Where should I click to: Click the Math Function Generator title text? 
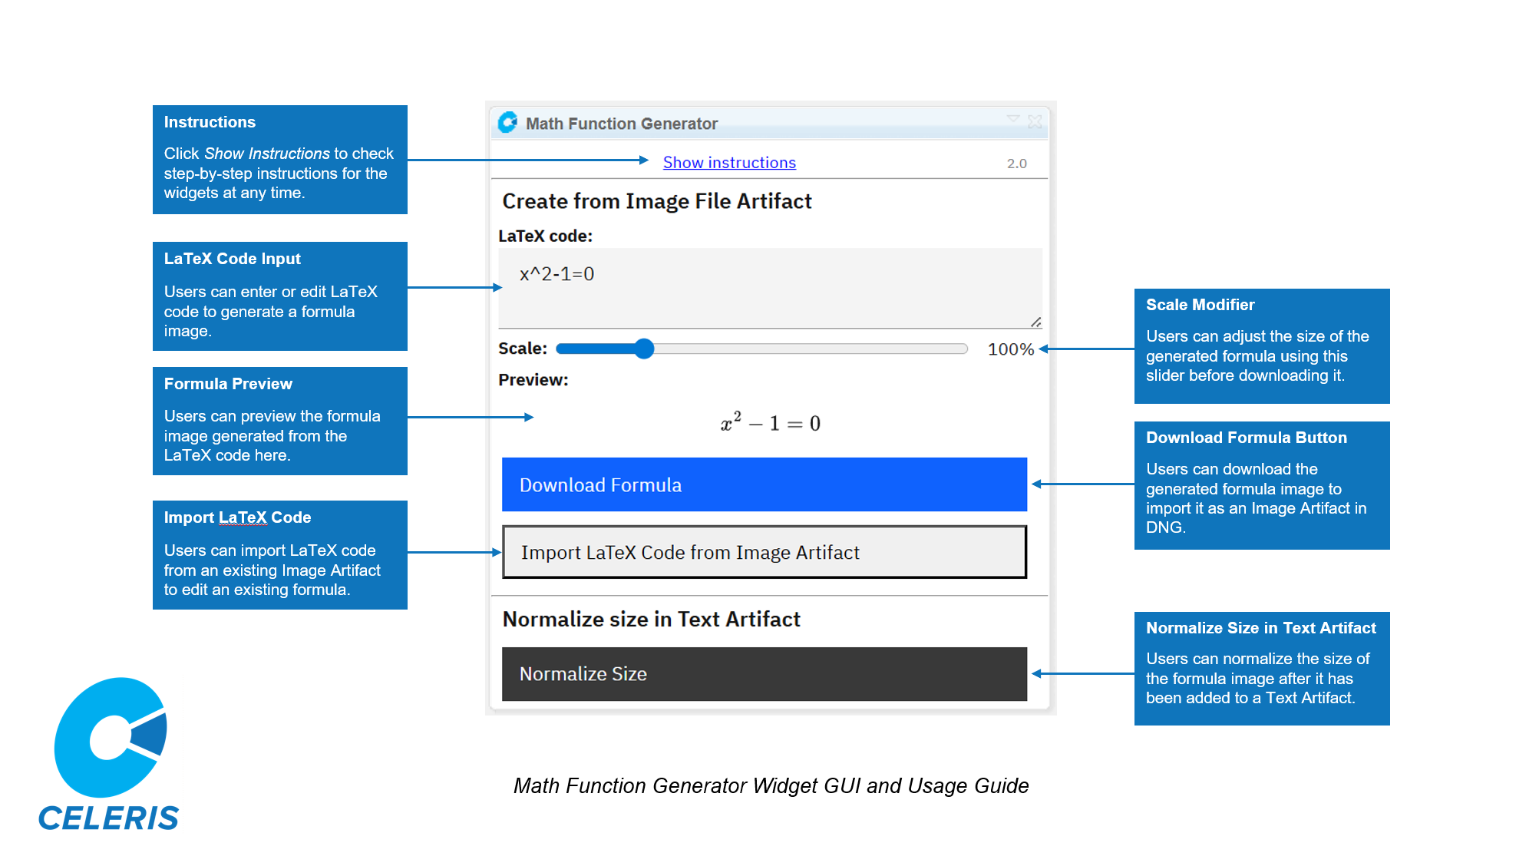click(621, 124)
